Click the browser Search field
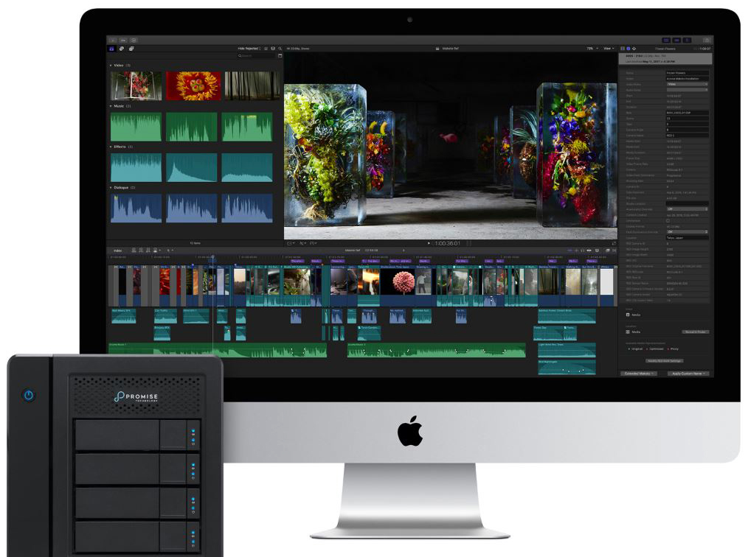 [255, 56]
